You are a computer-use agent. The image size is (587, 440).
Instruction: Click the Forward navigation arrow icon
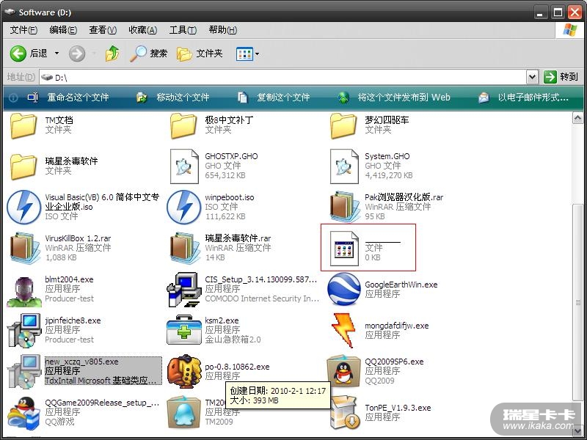[77, 54]
